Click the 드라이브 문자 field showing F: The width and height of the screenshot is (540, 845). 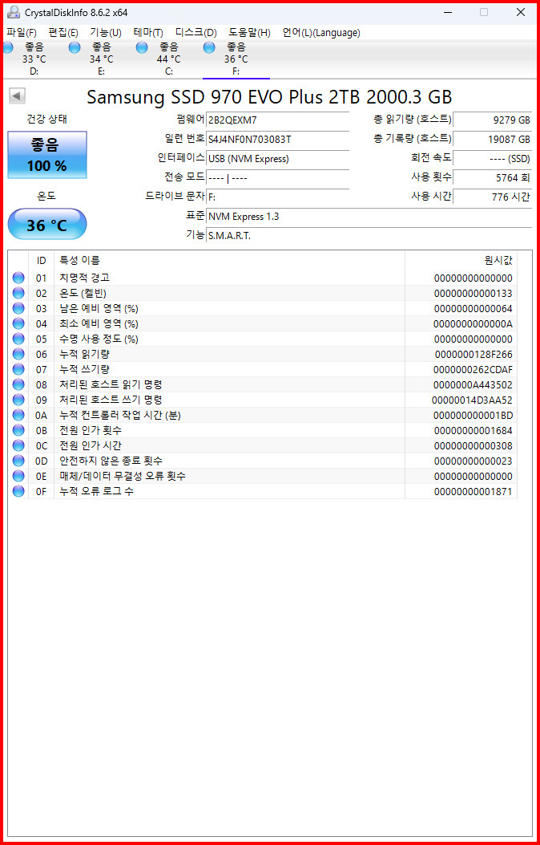click(x=277, y=197)
